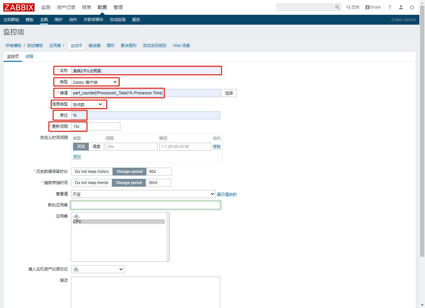The image size is (425, 308).
Task: Select CPU in the application list
Action: (x=119, y=222)
